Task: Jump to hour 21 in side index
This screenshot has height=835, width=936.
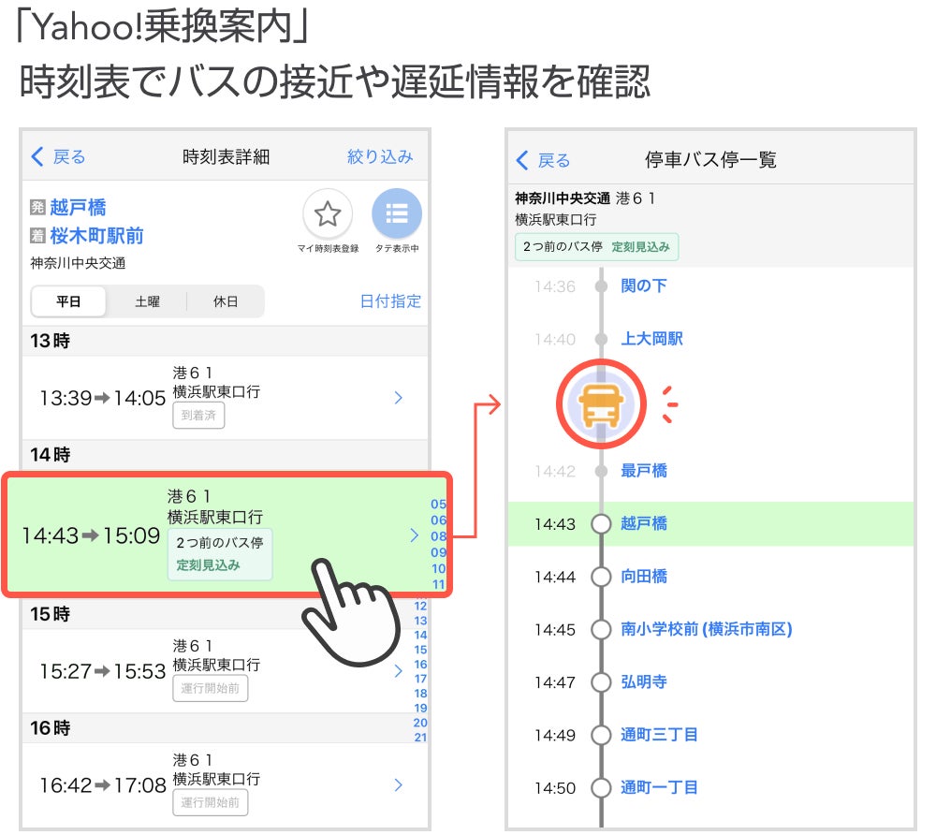Action: click(x=420, y=737)
